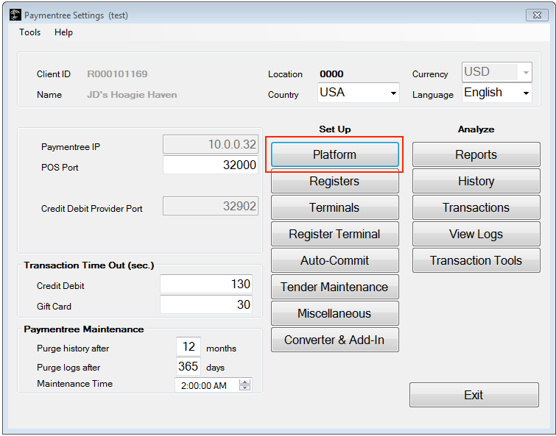Click View Logs
556x436 pixels.
pyautogui.click(x=476, y=234)
